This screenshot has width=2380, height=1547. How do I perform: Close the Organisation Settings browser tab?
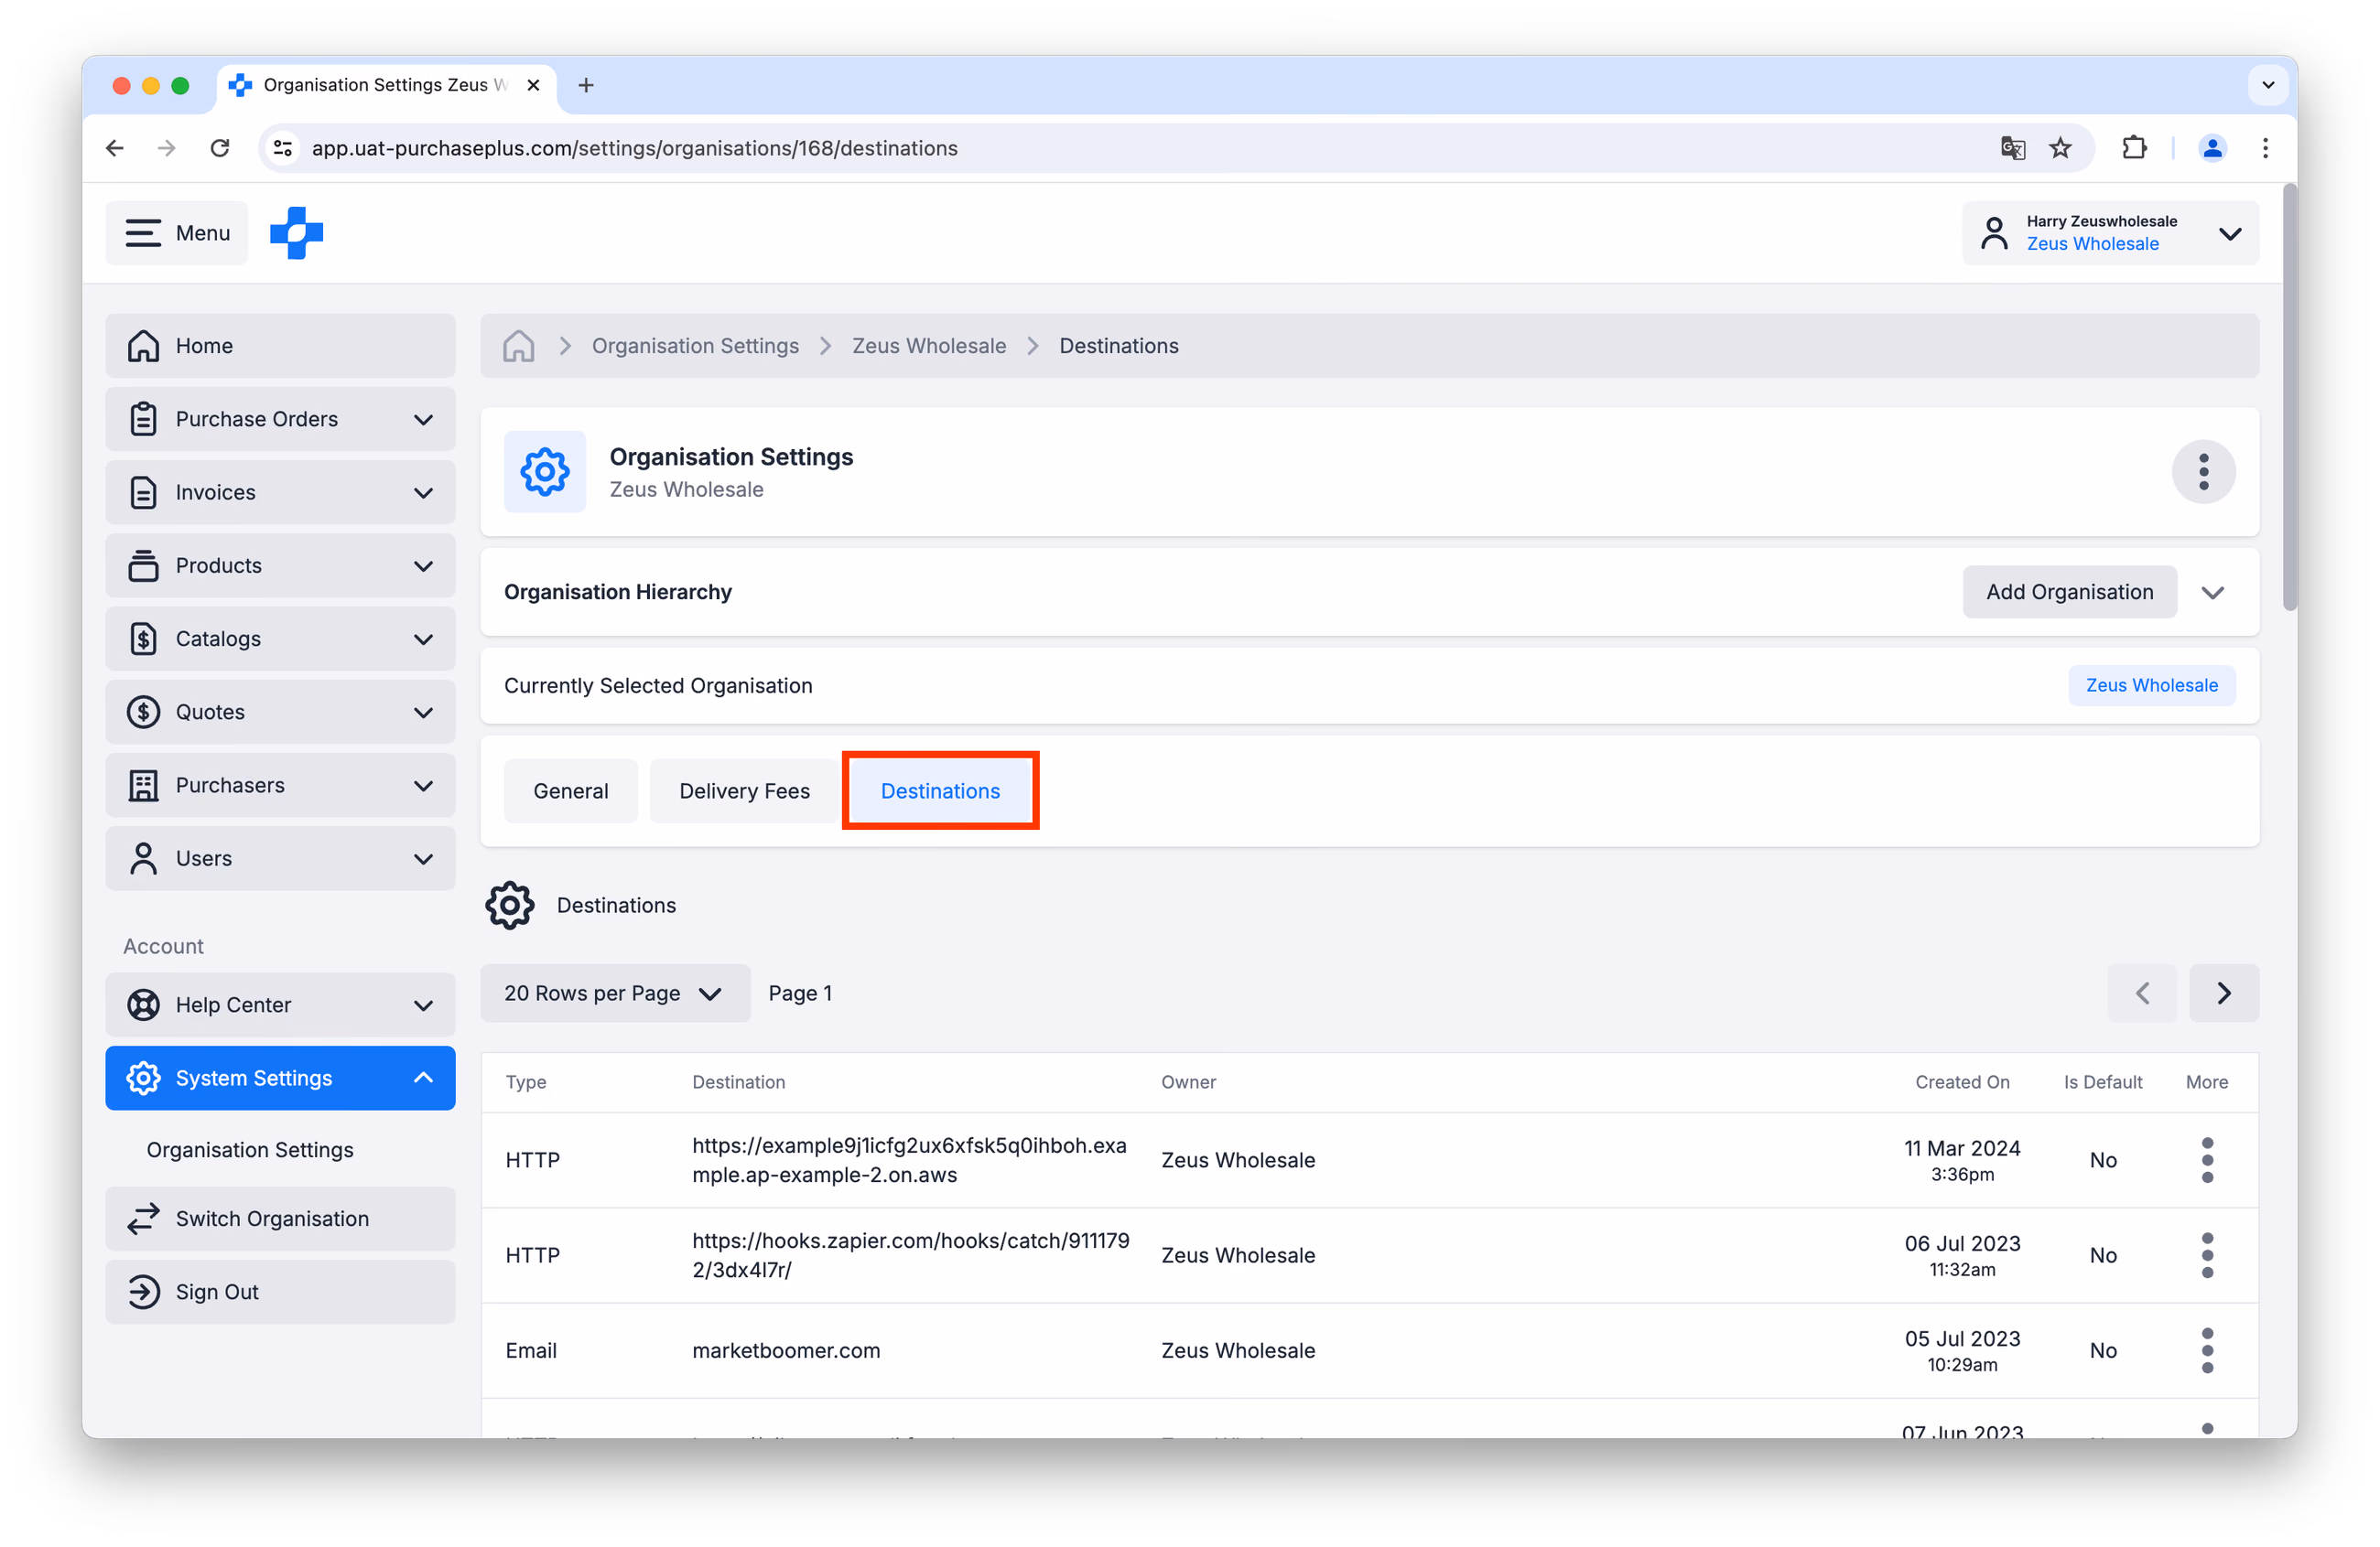(x=534, y=85)
